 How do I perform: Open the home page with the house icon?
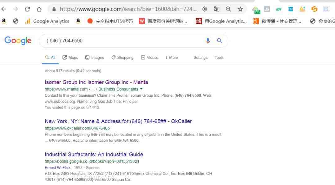pos(39,9)
